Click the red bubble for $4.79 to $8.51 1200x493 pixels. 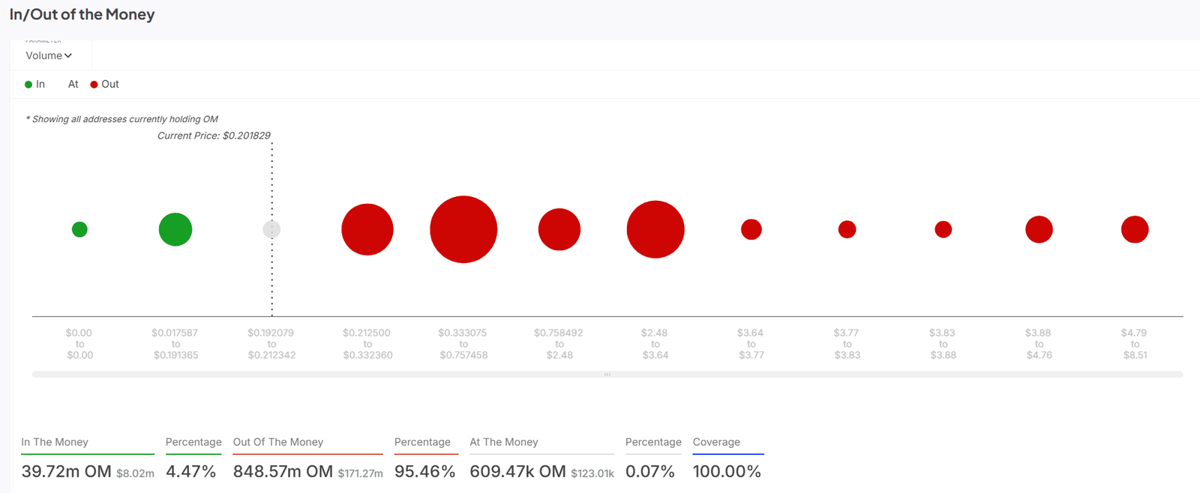pyautogui.click(x=1135, y=229)
